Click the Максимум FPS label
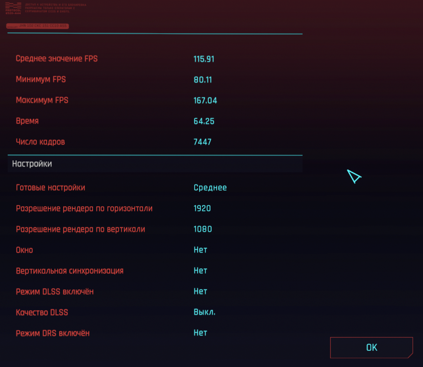This screenshot has height=367, width=423. (x=42, y=100)
